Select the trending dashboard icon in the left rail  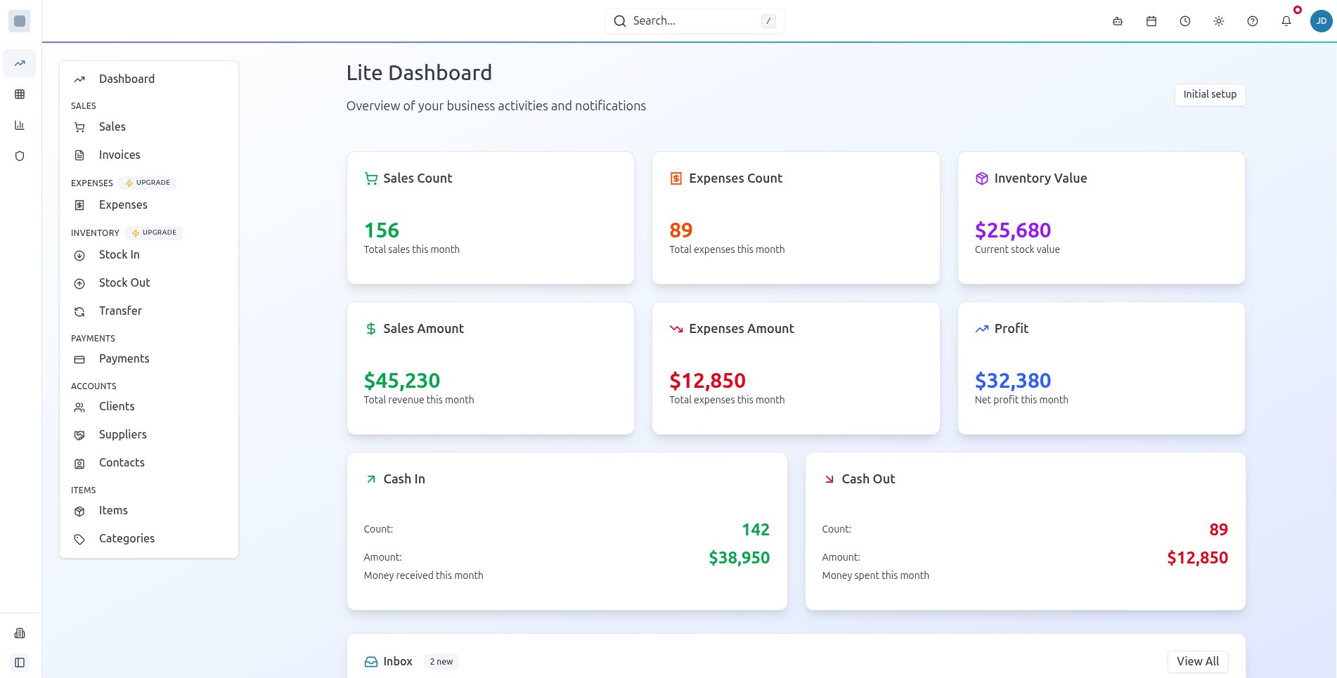tap(19, 63)
